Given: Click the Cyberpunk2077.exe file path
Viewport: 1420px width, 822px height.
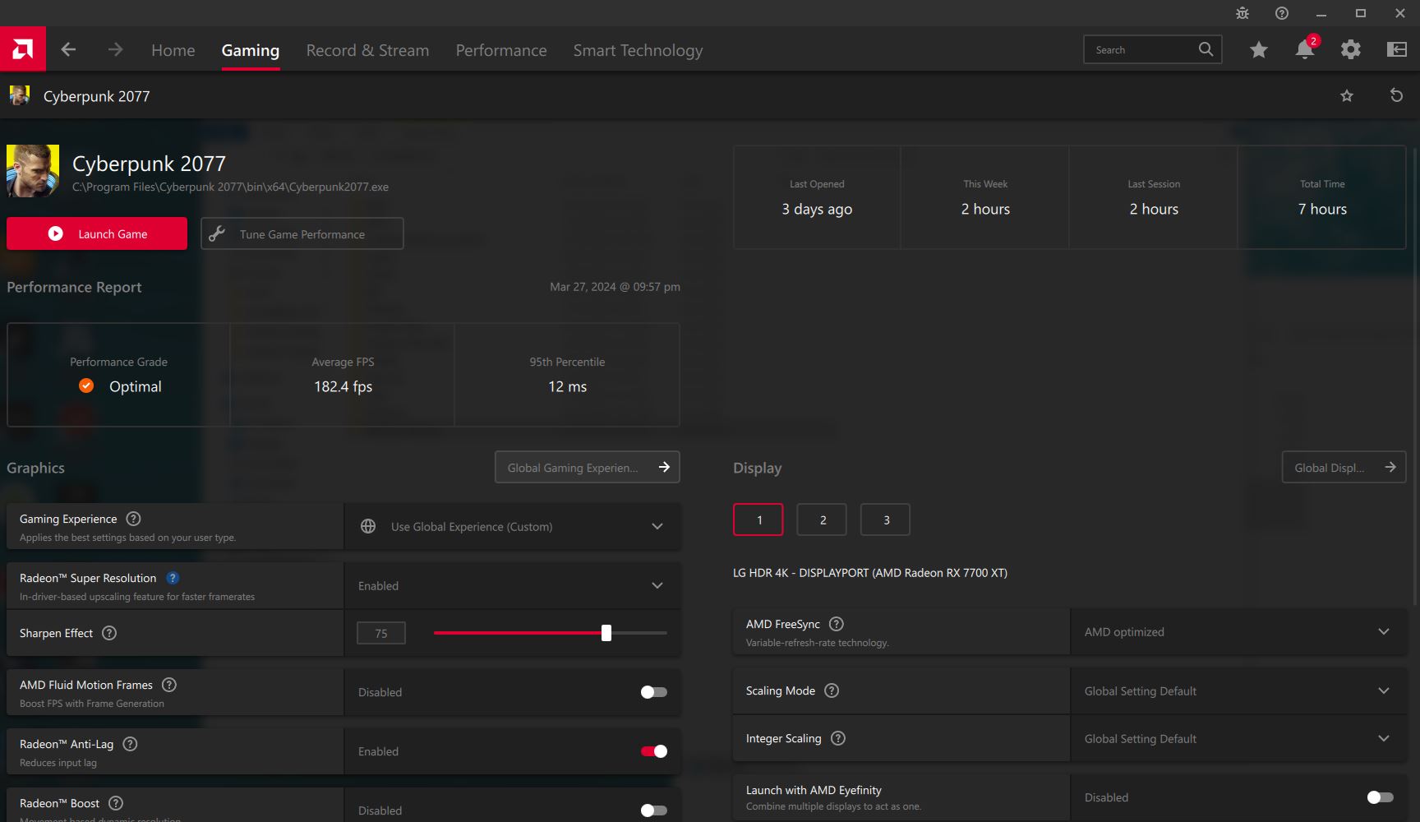Looking at the screenshot, I should click(x=230, y=187).
